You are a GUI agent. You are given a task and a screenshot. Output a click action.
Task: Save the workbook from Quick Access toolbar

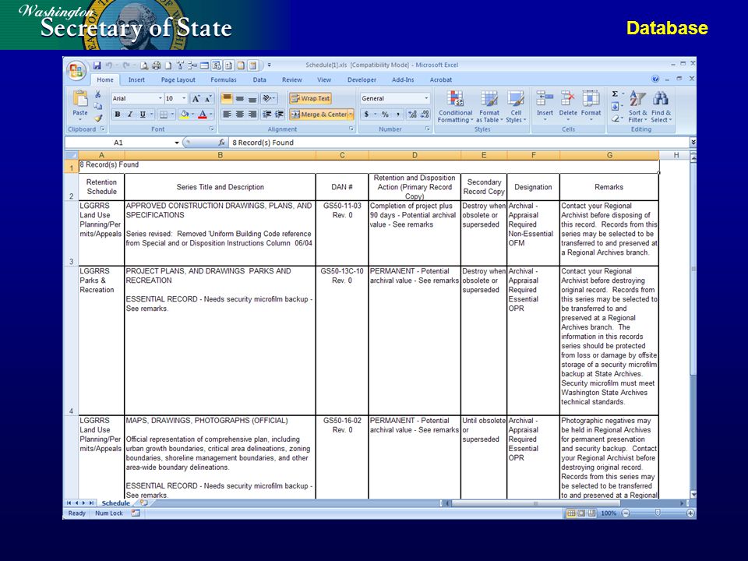click(97, 65)
